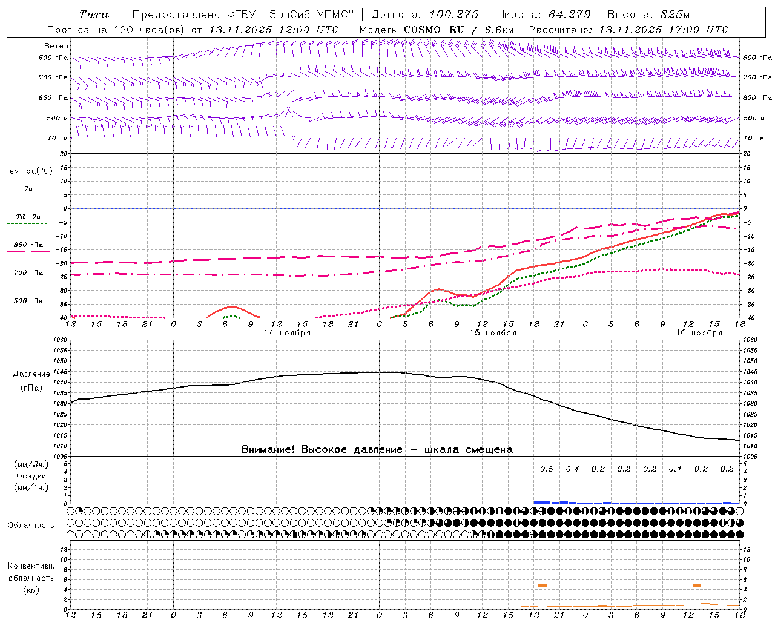
Task: Click the "(км)" unit label of convective panel
Action: [x=31, y=590]
